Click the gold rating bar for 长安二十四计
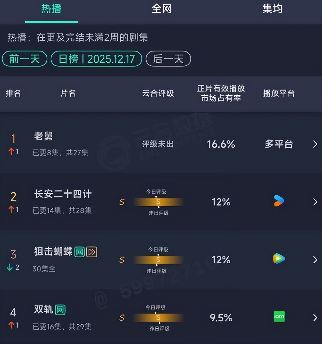This screenshot has height=344, width=322. coord(158,202)
